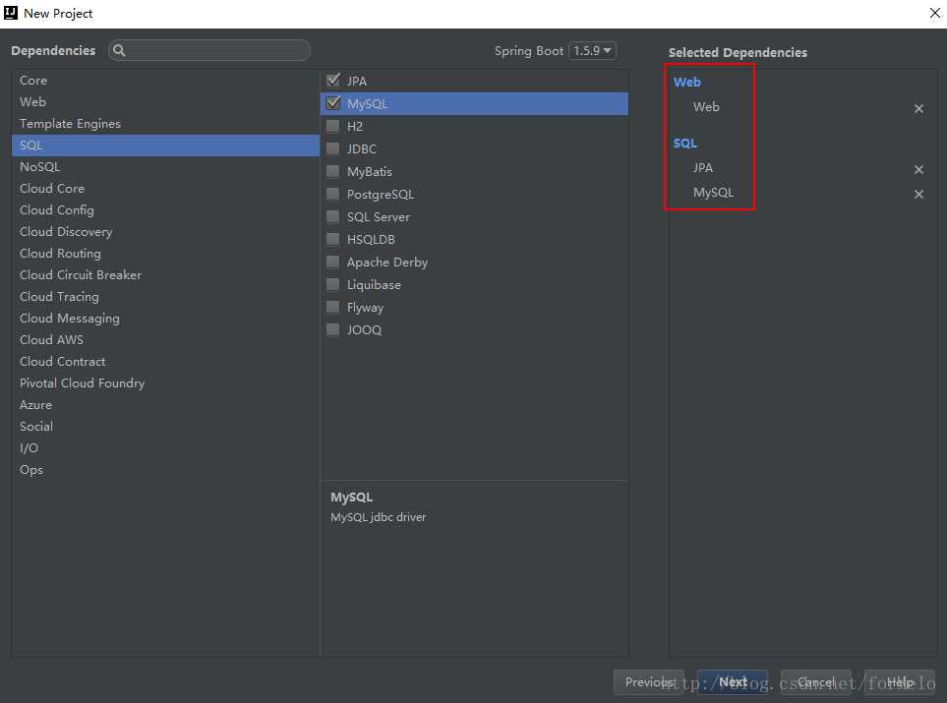Select MySQL in Selected Dependencies panel
This screenshot has height=703, width=947.
[x=713, y=193]
